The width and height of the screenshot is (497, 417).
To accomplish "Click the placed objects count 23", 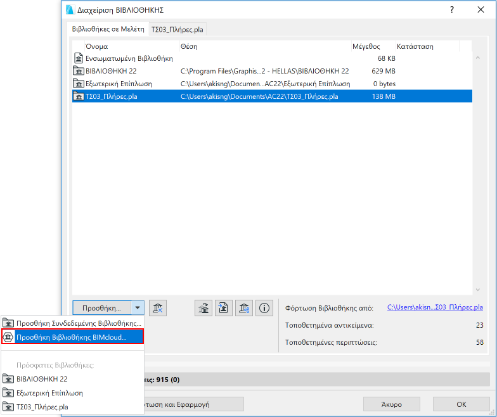I will click(x=479, y=325).
